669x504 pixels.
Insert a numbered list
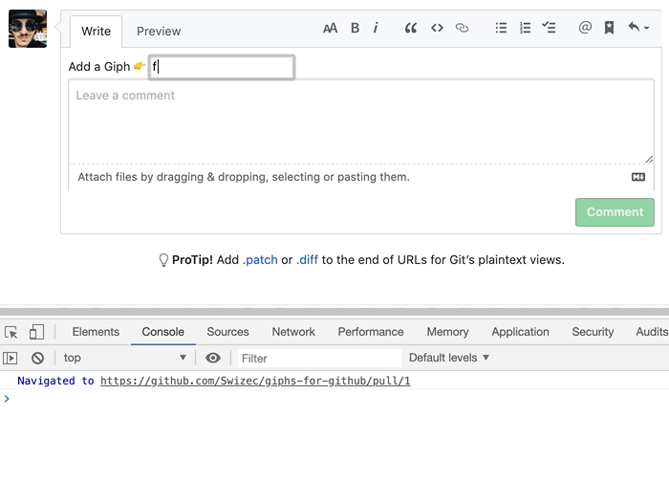525,29
